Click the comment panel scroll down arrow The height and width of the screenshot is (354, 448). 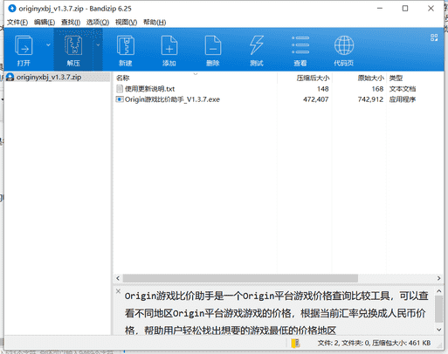[x=438, y=330]
